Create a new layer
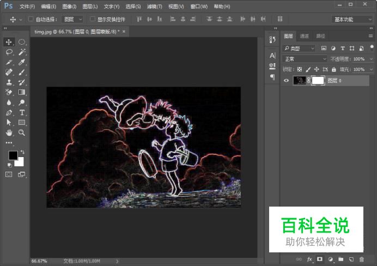The image size is (377, 266). [x=351, y=259]
